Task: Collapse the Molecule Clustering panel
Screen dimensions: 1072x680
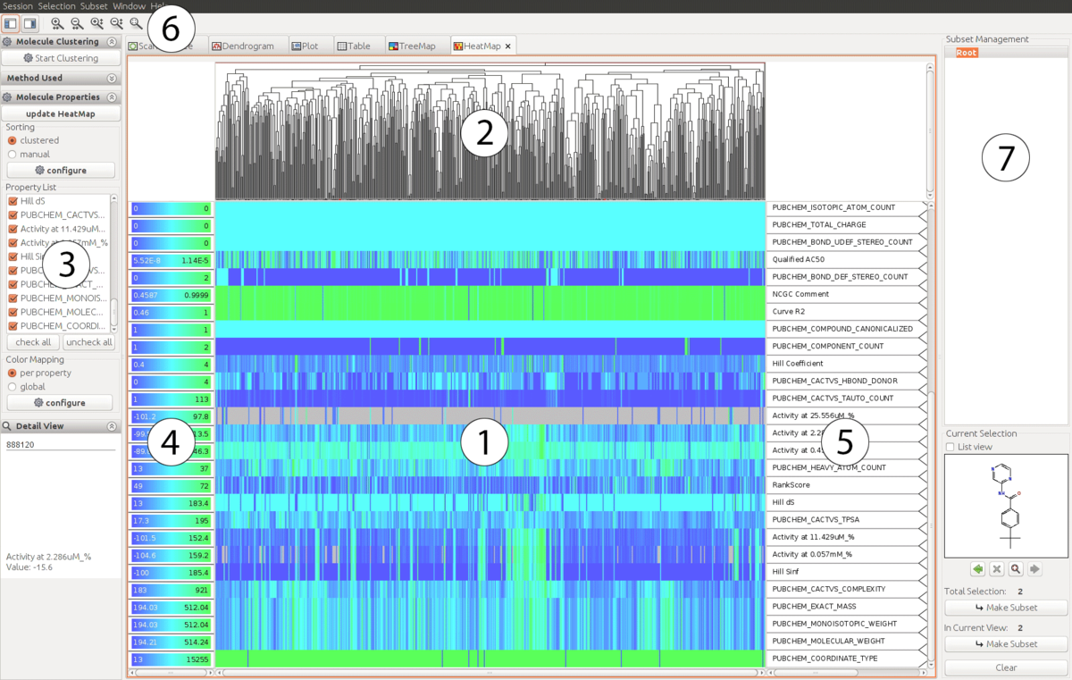Action: click(112, 41)
